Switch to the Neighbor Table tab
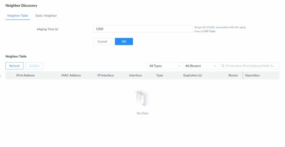Image resolution: width=285 pixels, height=147 pixels. [18, 16]
